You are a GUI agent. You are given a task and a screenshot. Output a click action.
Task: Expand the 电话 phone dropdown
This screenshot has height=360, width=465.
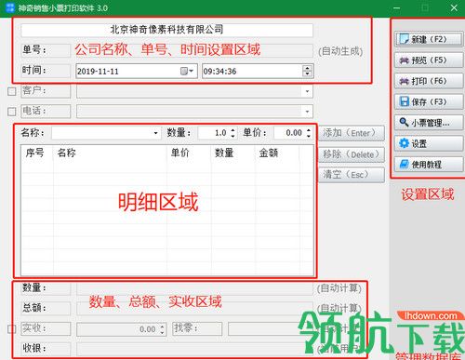pyautogui.click(x=307, y=112)
